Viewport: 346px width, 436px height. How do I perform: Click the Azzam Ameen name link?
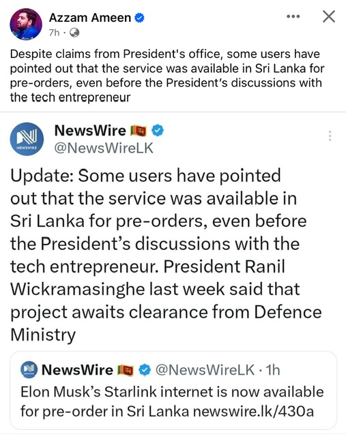point(89,18)
